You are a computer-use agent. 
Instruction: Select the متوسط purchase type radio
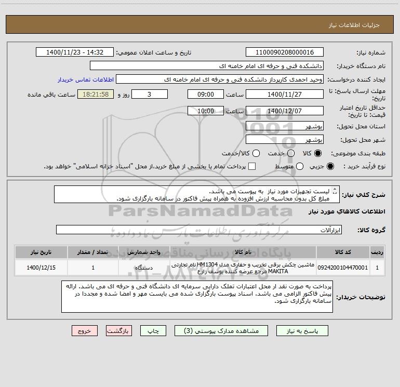point(300,166)
